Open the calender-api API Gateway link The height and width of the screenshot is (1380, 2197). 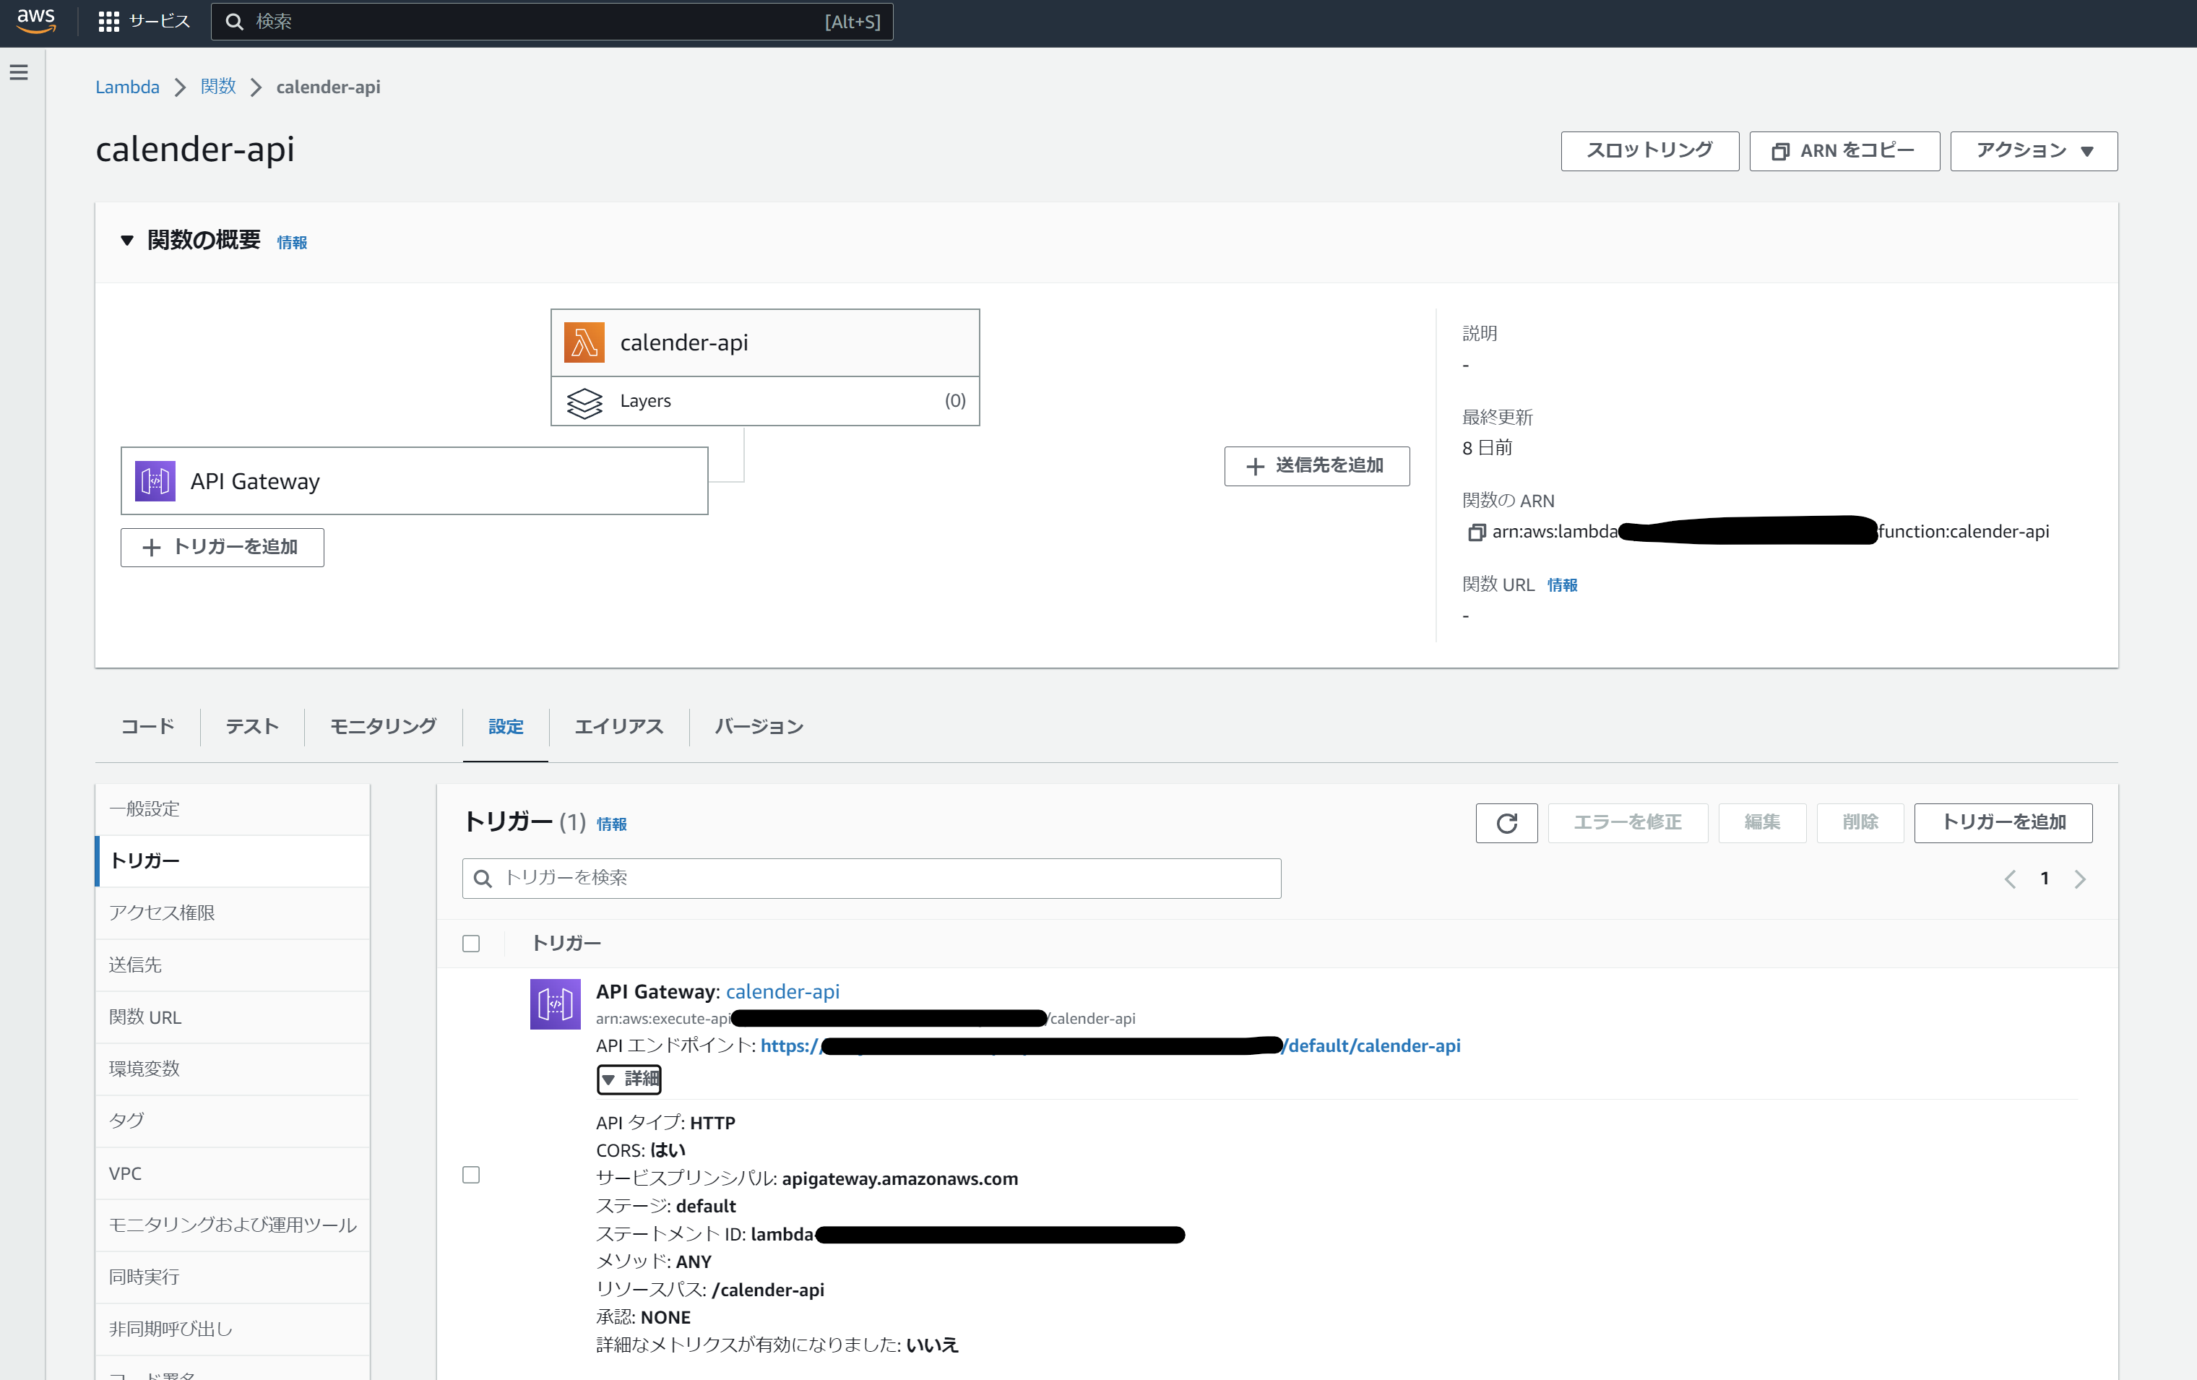click(x=782, y=991)
